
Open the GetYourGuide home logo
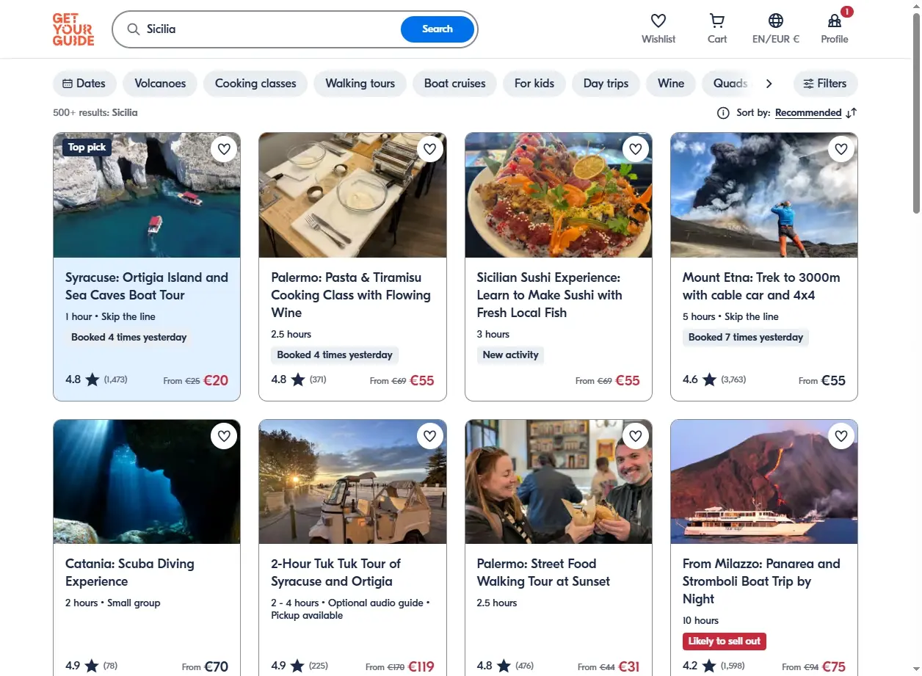pos(73,29)
